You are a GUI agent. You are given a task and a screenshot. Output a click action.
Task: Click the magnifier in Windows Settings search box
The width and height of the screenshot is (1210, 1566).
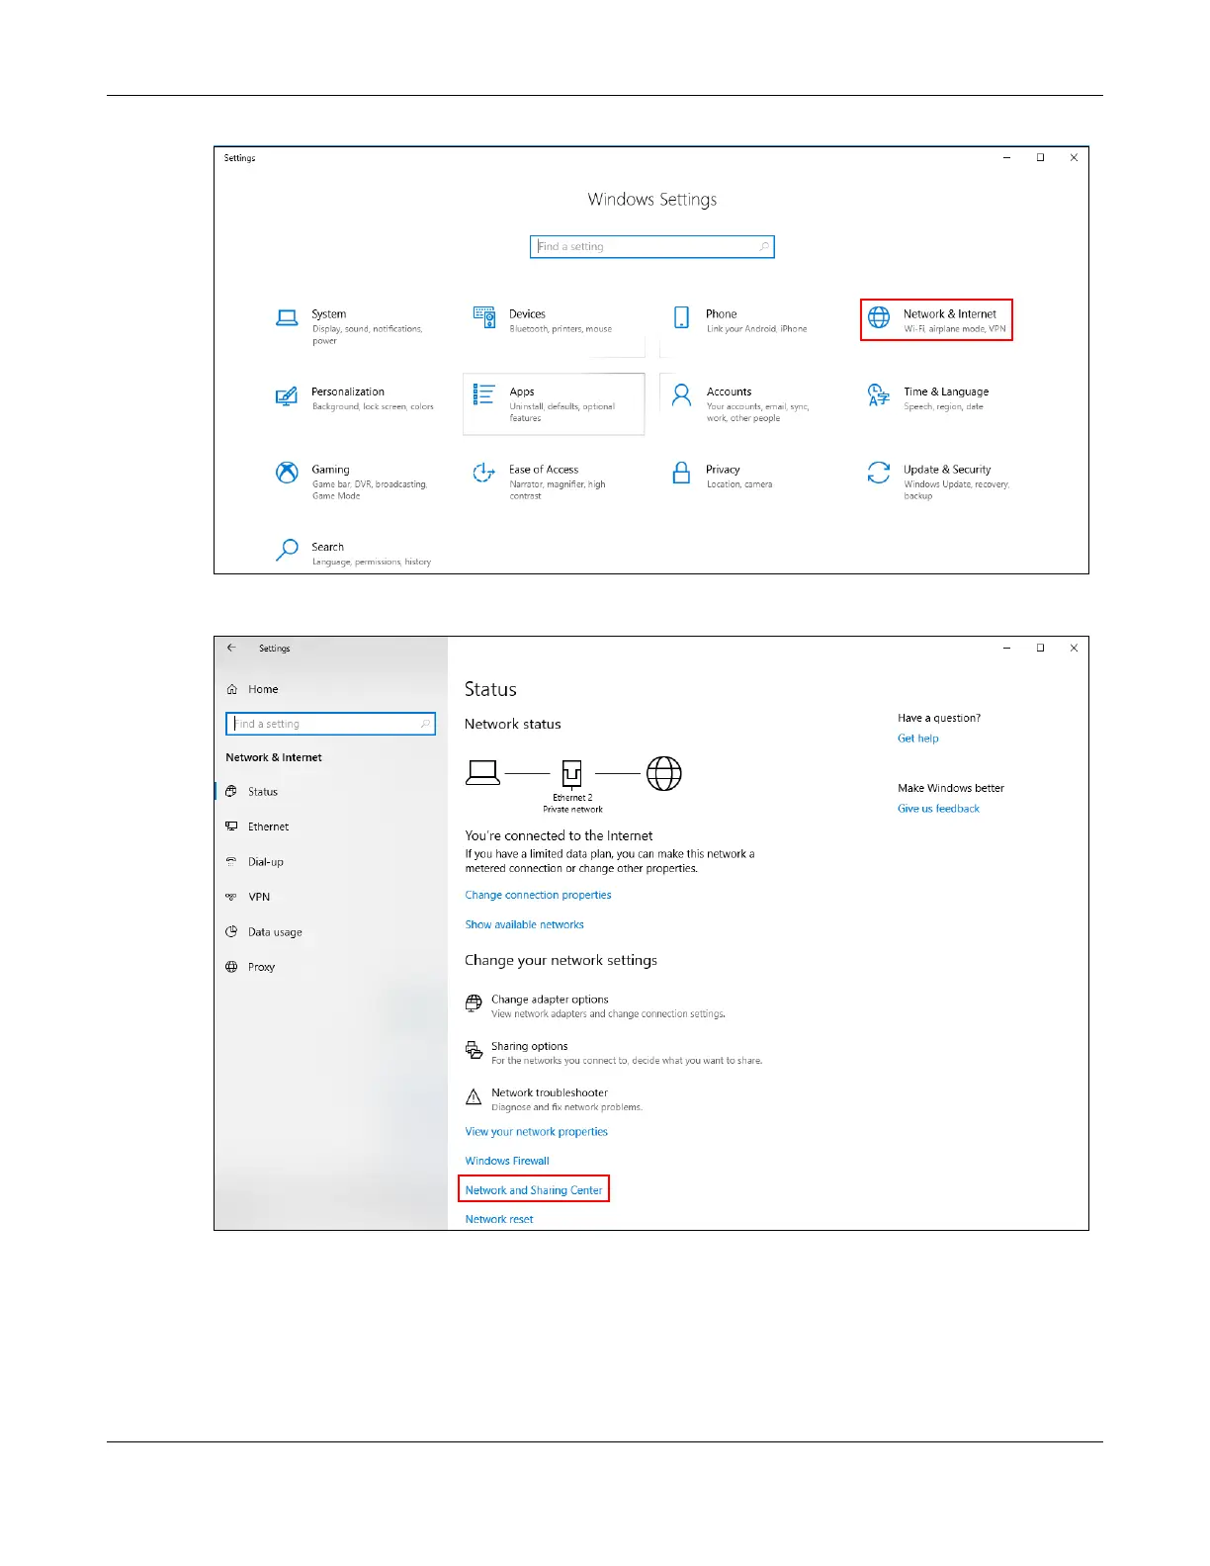tap(764, 247)
